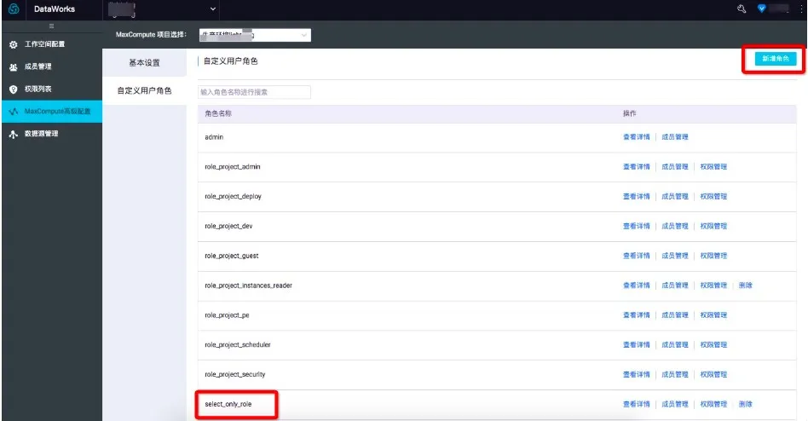Screen dimensions: 808x421
Task: Open 查看详情 for role_project_pe
Action: tap(637, 315)
